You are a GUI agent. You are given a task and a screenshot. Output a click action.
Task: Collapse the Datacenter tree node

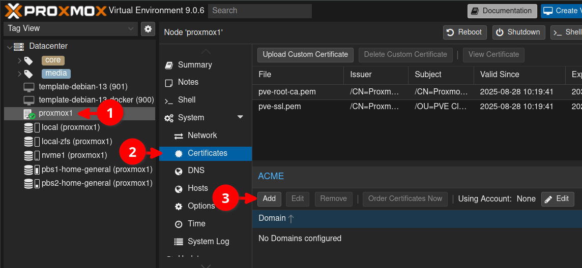9,47
